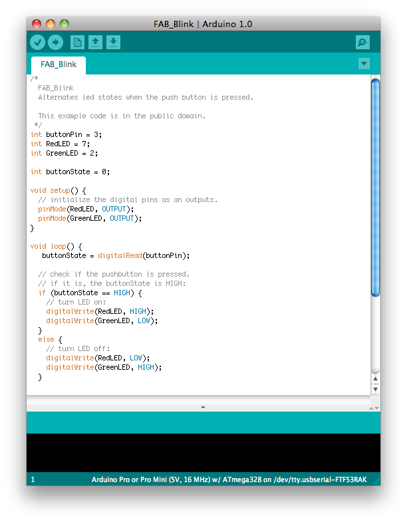Click the 'void loop() {' line
Viewport: 407px width, 522px height.
tap(57, 246)
